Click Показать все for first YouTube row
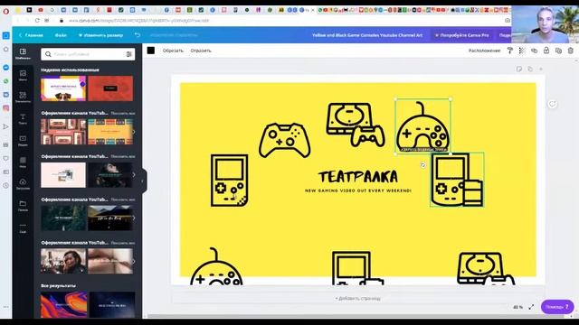This screenshot has height=325, width=579. [123, 113]
